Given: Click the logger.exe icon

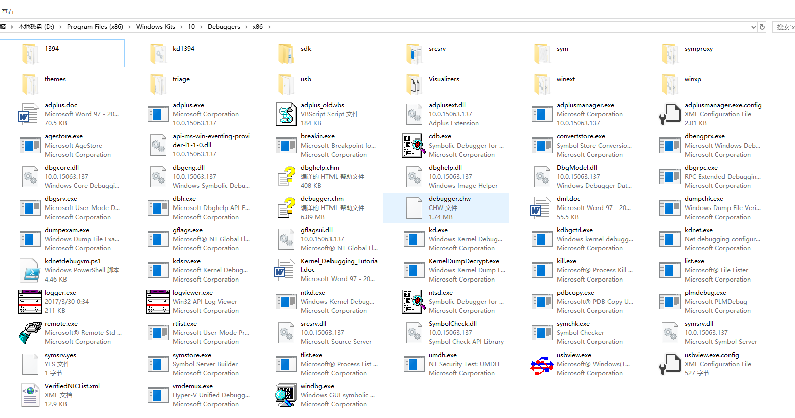Looking at the screenshot, I should pyautogui.click(x=30, y=302).
